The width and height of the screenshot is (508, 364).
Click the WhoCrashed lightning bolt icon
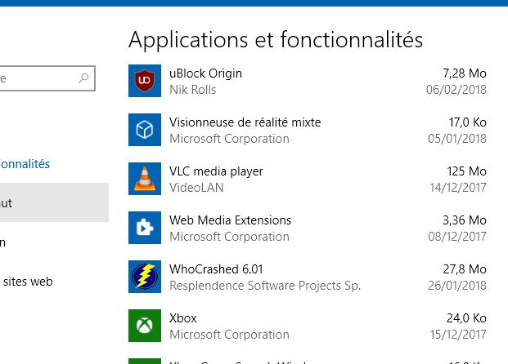tap(145, 277)
